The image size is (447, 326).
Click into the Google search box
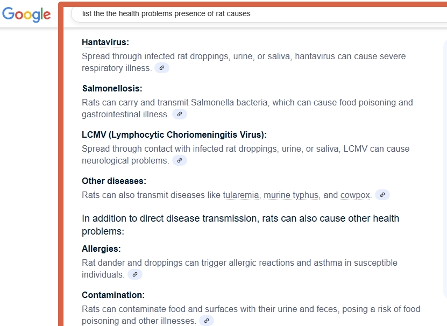[258, 14]
